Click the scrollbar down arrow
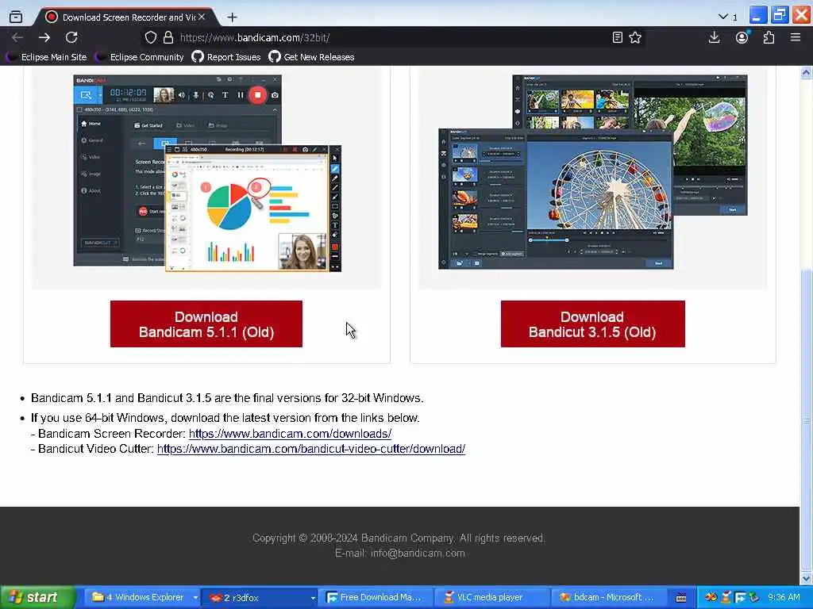Viewport: 813px width, 609px height. tap(806, 578)
